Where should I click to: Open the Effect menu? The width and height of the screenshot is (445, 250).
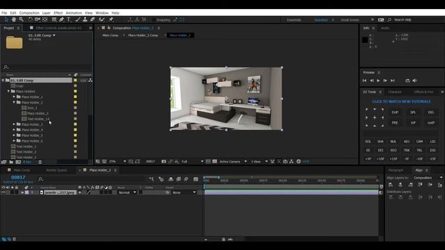58,13
